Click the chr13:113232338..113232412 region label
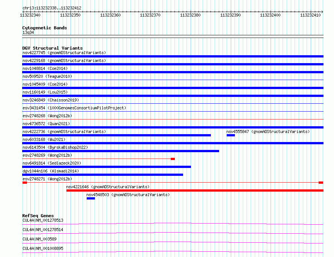Image resolution: width=334 pixels, height=257 pixels. [52, 8]
